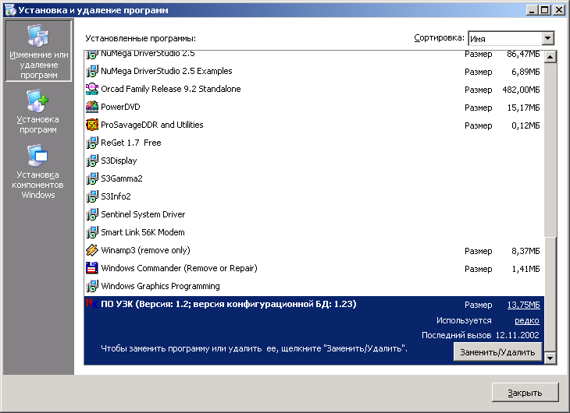Click the NuMega DriverStudio 2.5 Examples icon
Viewport: 570px width, 413px height.
[92, 71]
